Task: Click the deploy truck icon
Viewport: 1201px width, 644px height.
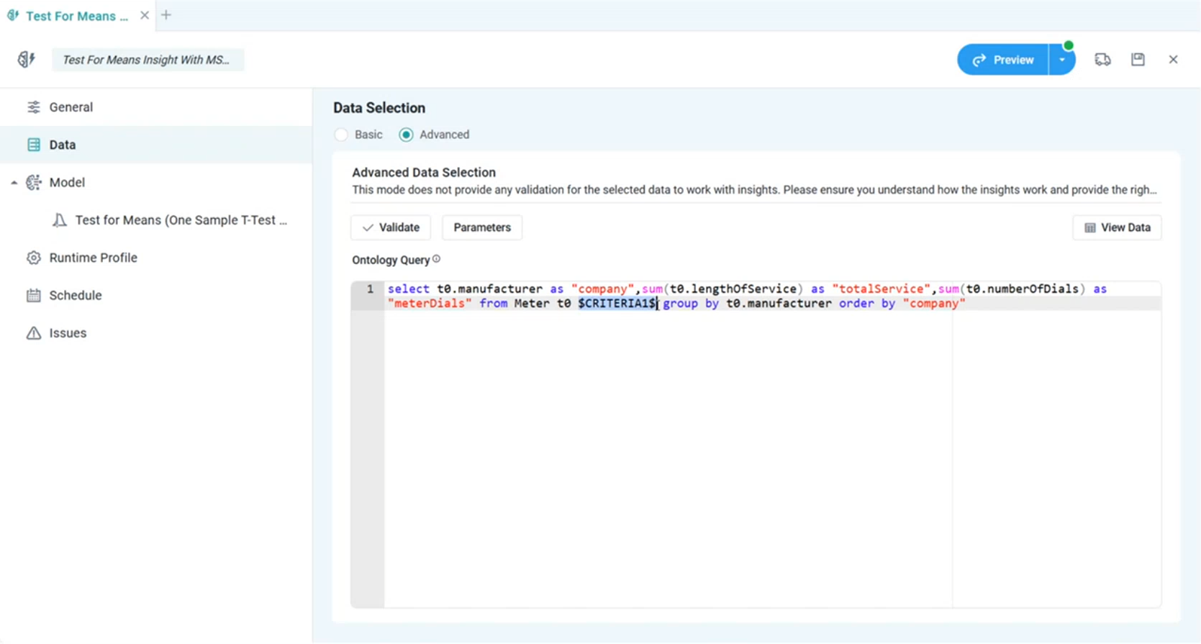Action: [1102, 60]
